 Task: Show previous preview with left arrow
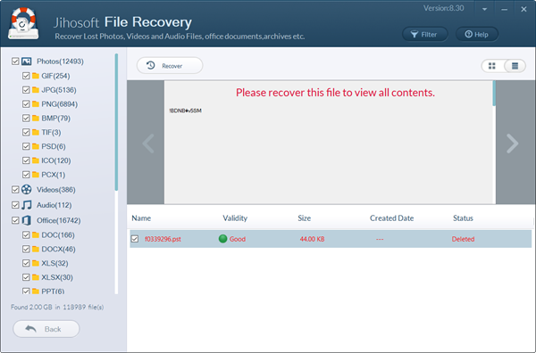tap(148, 144)
